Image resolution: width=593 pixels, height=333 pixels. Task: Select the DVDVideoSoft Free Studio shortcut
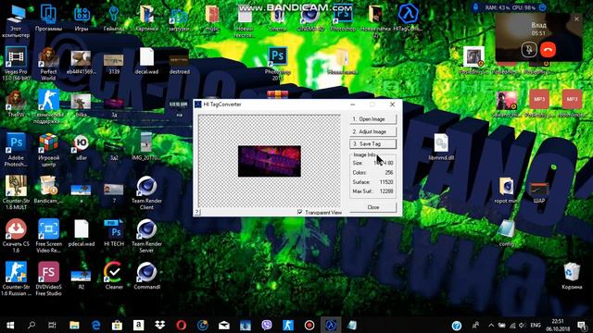48,278
